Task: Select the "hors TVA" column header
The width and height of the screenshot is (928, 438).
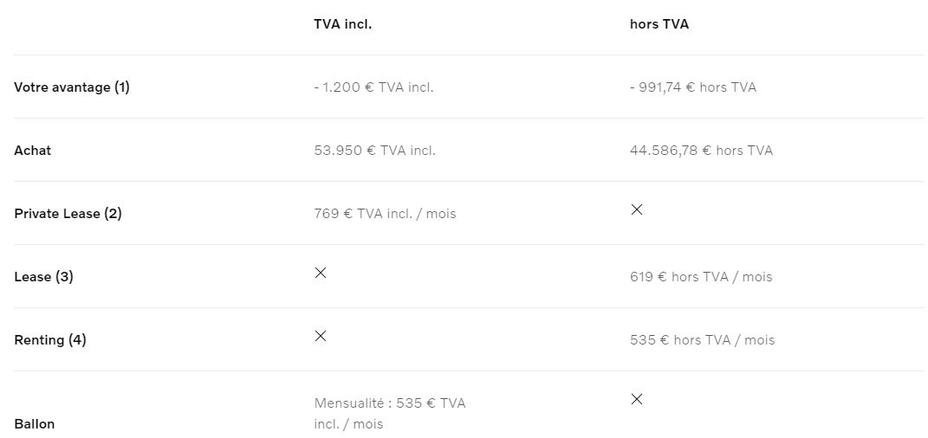Action: click(659, 24)
